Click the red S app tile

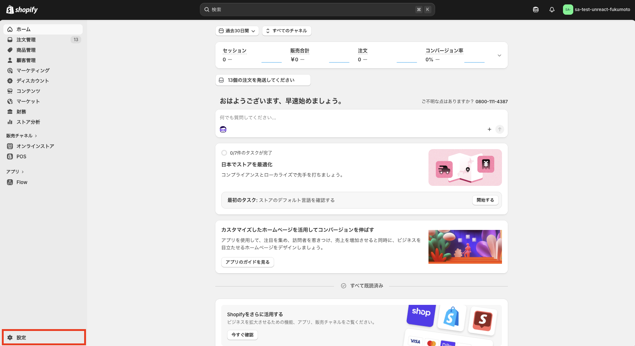click(x=482, y=320)
